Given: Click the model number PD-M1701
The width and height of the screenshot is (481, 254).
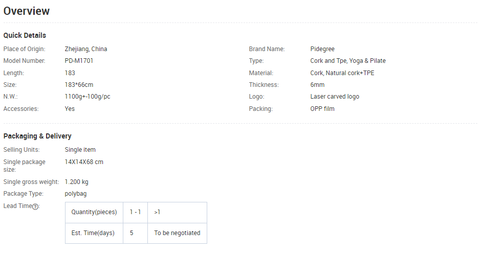Looking at the screenshot, I should tap(79, 61).
